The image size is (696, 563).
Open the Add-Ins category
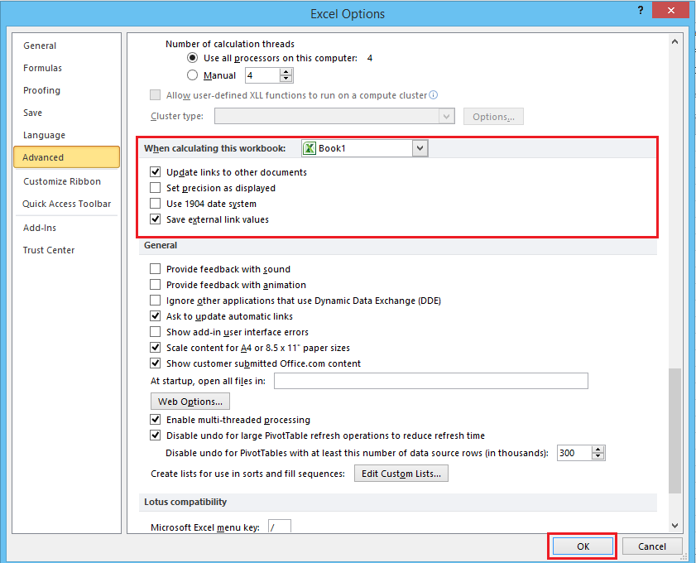click(x=40, y=228)
